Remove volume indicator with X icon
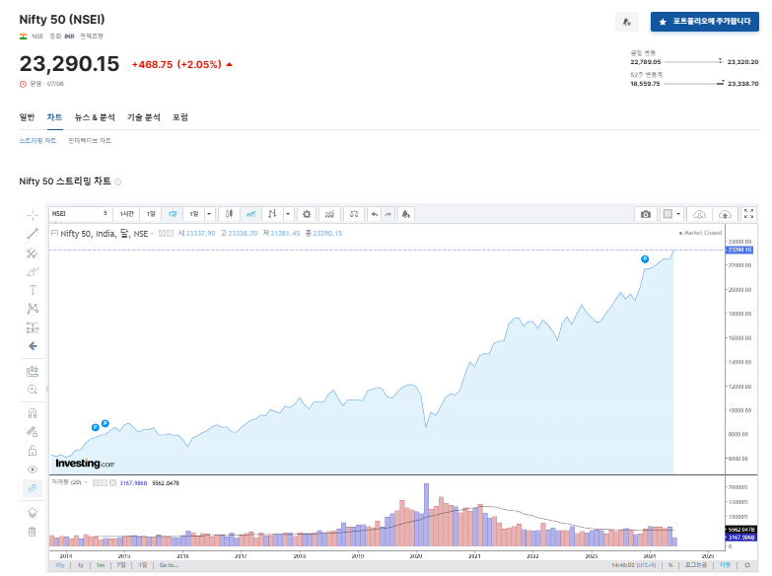Viewport: 772px width, 576px height. pyautogui.click(x=112, y=483)
